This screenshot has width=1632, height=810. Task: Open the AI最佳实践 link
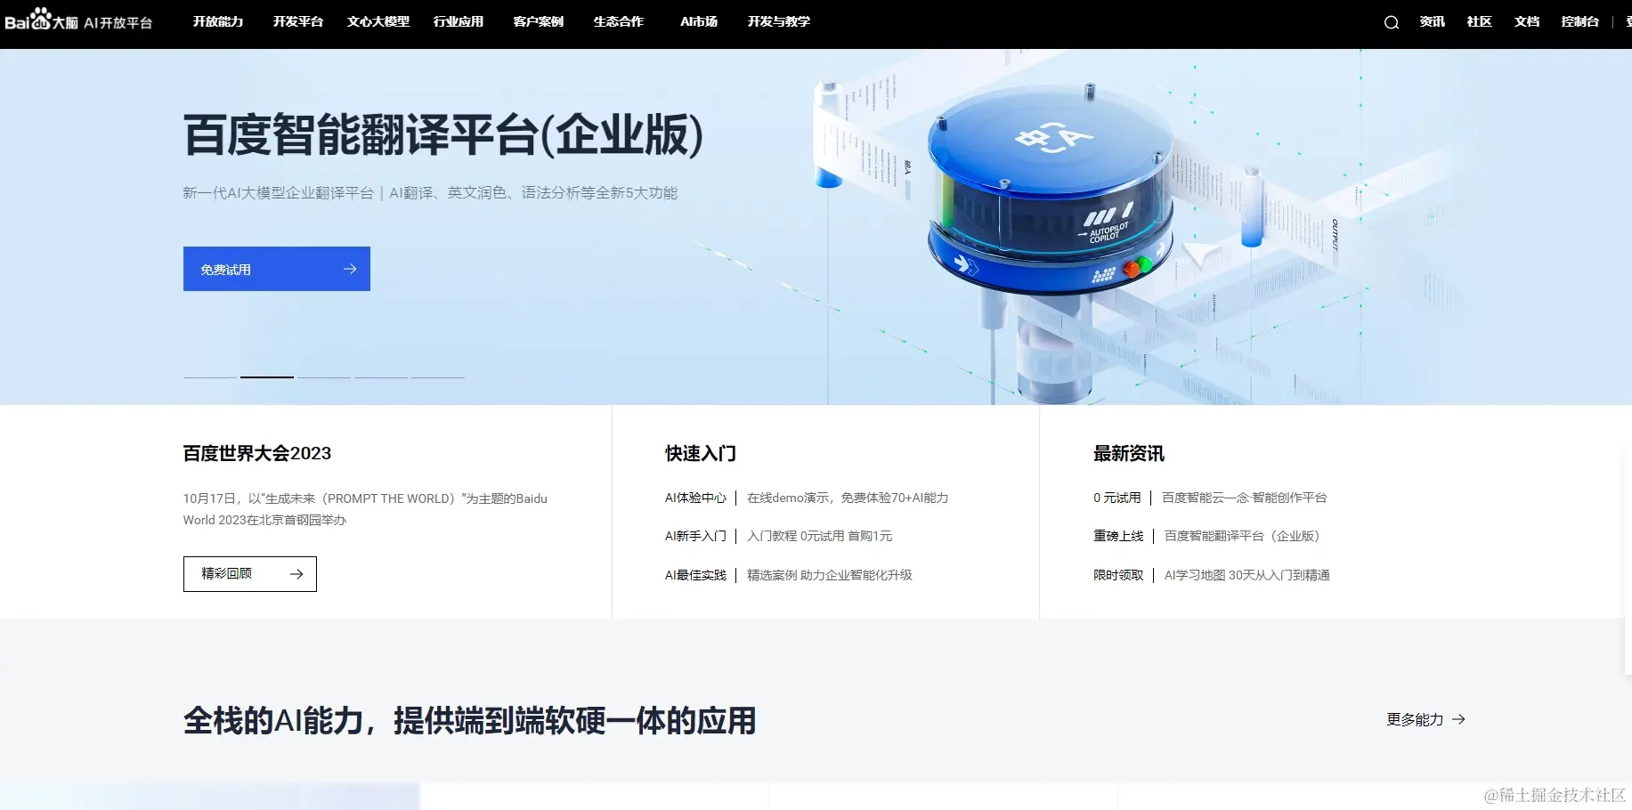coord(695,575)
